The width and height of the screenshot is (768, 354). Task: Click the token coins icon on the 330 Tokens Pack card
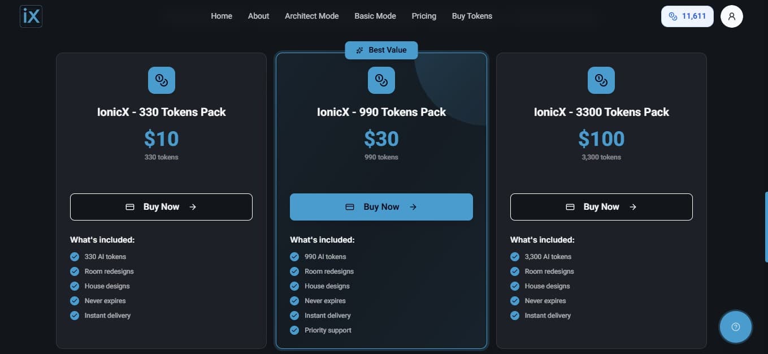[161, 80]
